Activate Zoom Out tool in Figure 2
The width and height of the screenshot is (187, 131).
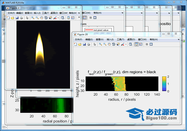click(37, 18)
